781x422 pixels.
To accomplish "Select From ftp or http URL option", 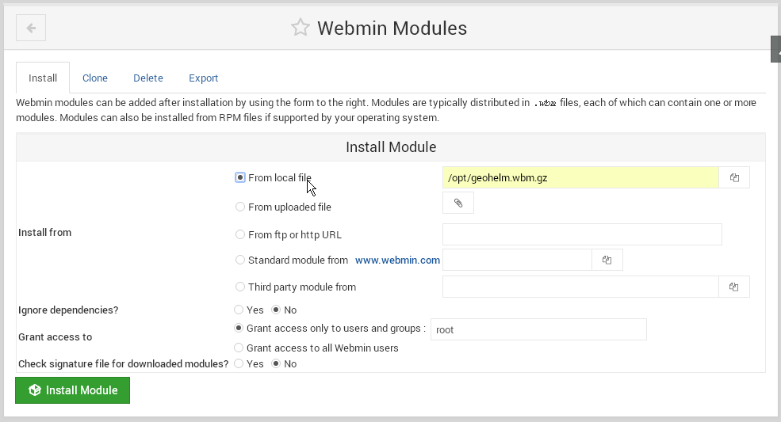I will [240, 234].
